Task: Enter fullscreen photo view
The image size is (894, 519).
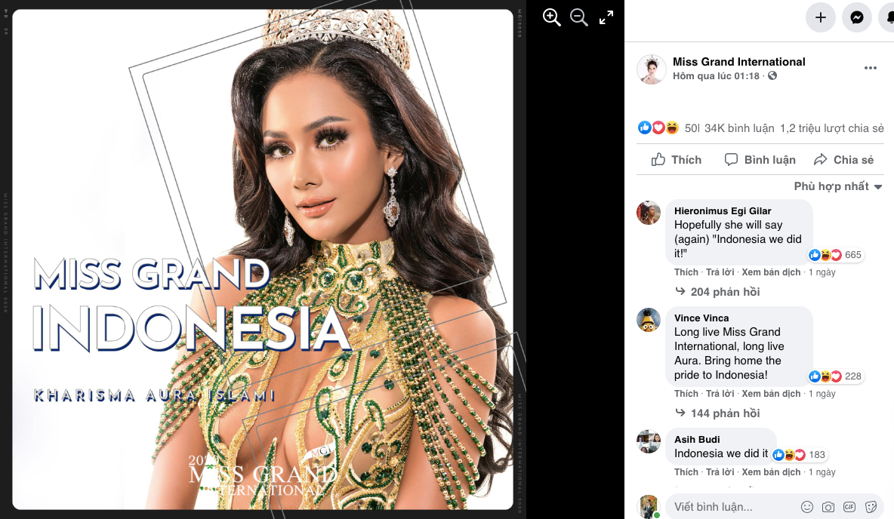Action: point(606,17)
